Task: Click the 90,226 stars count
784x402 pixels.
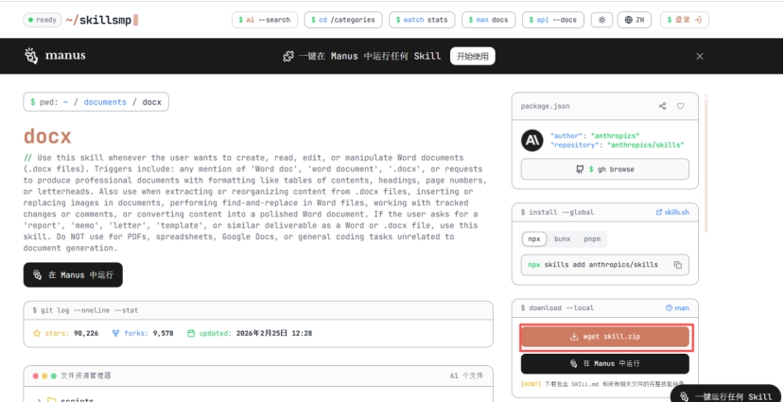Action: [86, 333]
